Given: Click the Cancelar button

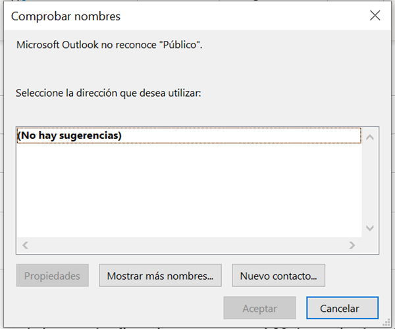Looking at the screenshot, I should point(342,309).
